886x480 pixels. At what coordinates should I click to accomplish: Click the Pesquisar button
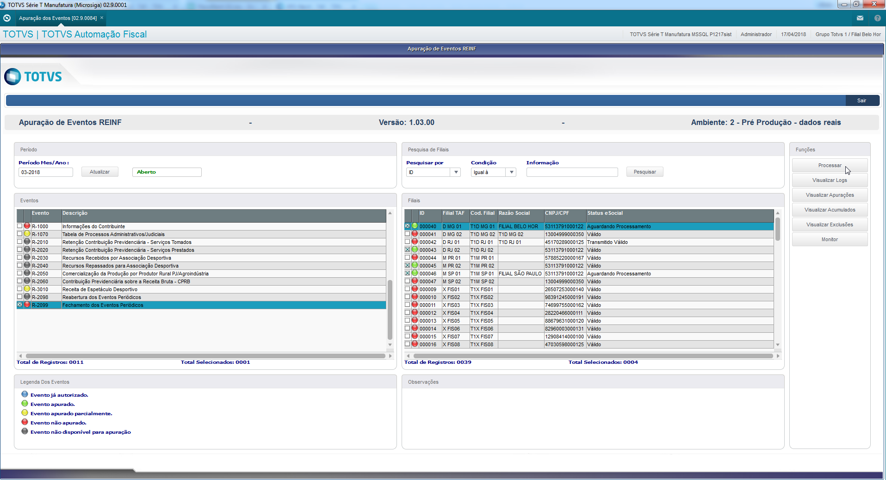point(644,172)
